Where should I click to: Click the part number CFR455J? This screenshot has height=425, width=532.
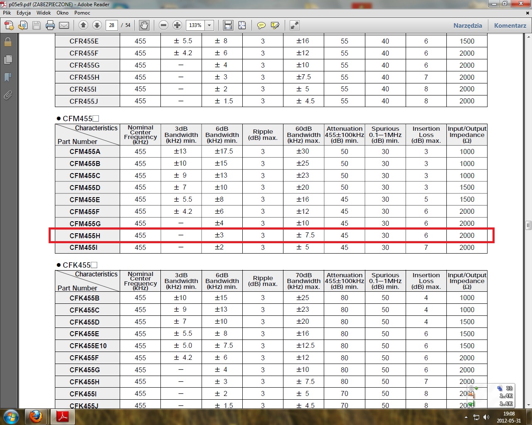click(84, 101)
